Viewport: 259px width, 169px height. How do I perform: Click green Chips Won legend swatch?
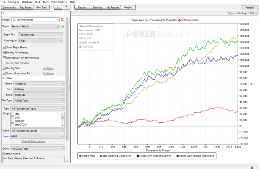point(80,156)
